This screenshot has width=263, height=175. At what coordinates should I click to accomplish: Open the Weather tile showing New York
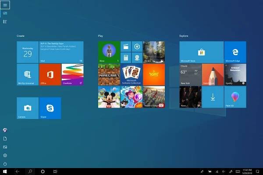190,74
